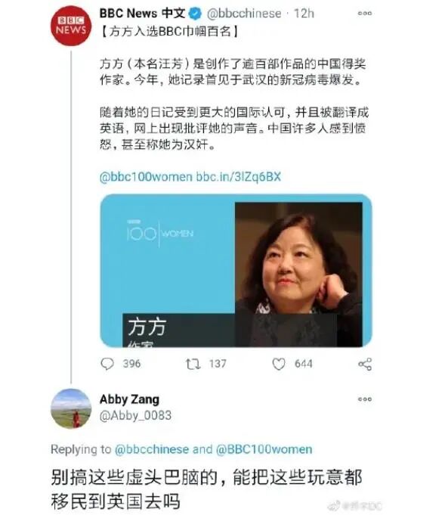Open the share icon under the tweet
The width and height of the screenshot is (445, 515).
[x=365, y=365]
